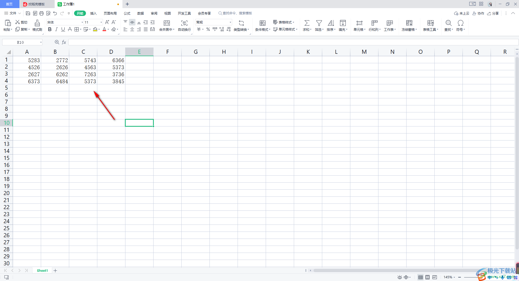Open the Review ribbon tab
The height and width of the screenshot is (281, 519).
point(154,13)
